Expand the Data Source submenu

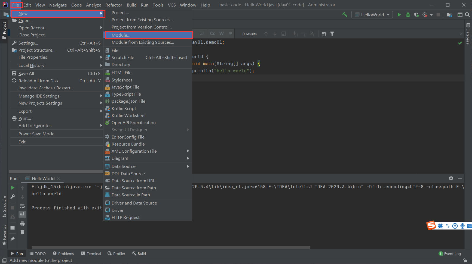(x=148, y=166)
